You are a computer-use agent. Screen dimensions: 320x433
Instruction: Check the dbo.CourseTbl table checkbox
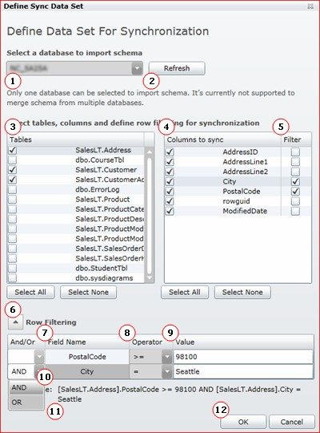tap(13, 160)
